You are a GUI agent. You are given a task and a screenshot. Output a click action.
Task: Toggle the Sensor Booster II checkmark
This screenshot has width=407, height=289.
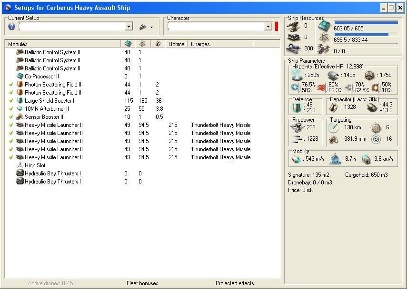coord(11,117)
